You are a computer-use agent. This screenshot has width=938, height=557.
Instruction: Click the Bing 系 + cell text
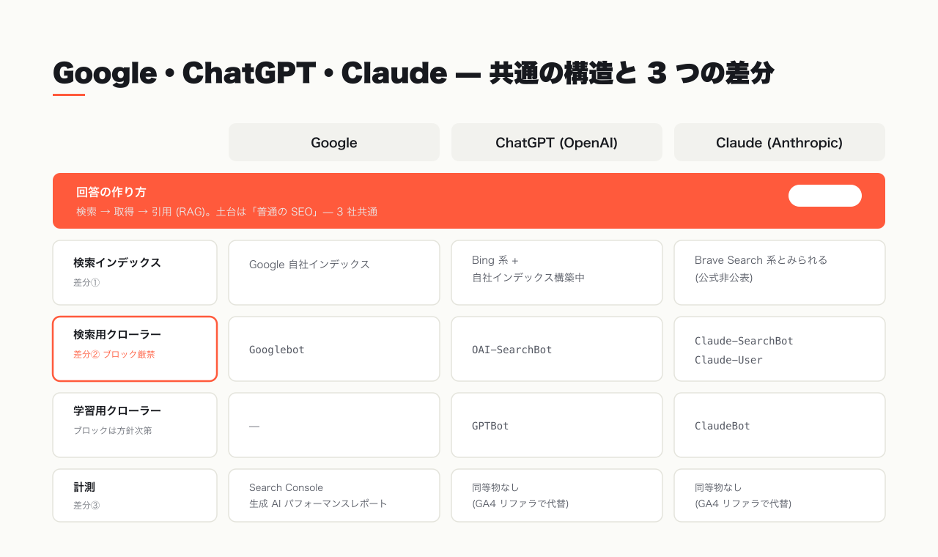click(495, 260)
